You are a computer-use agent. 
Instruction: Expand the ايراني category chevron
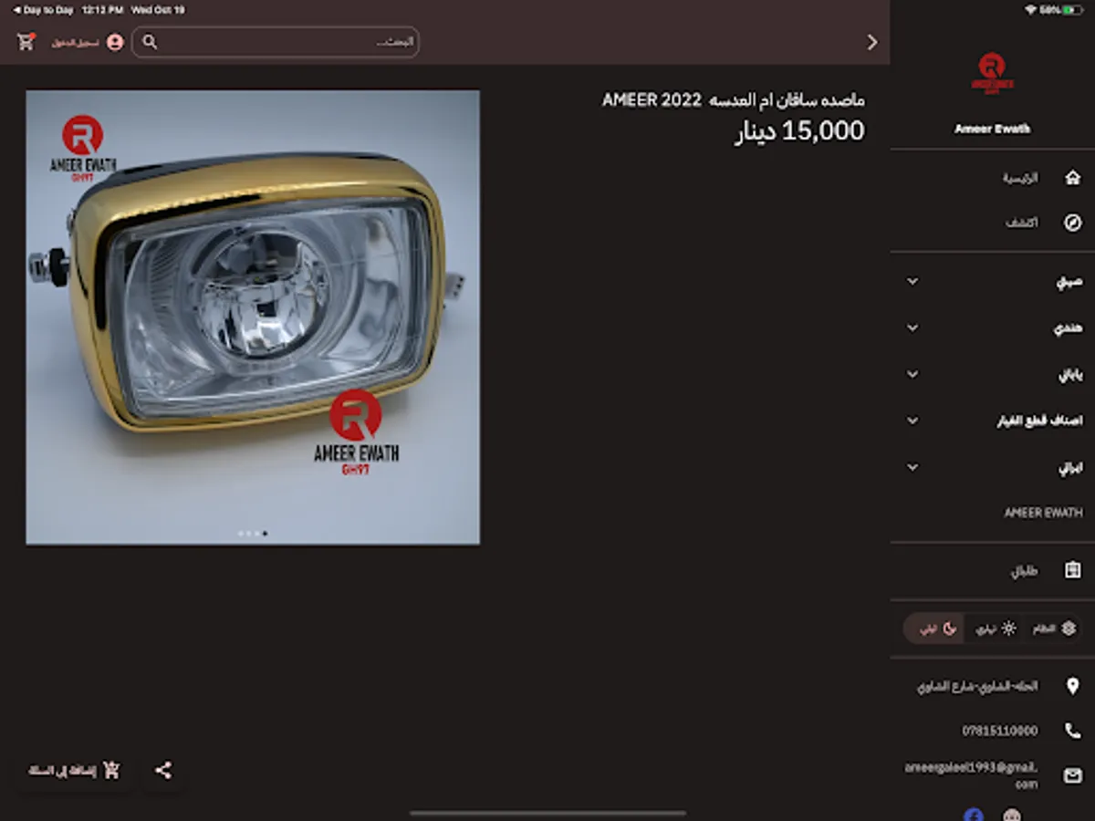(x=912, y=467)
